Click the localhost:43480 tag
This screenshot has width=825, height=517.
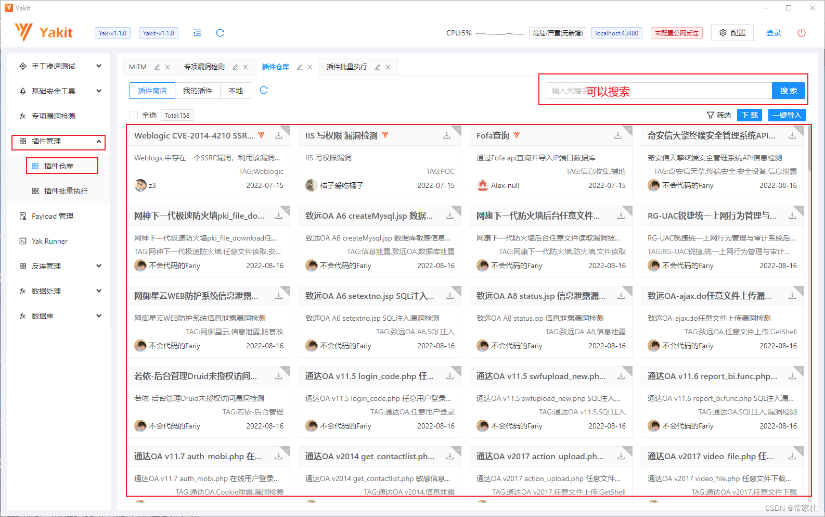point(617,33)
